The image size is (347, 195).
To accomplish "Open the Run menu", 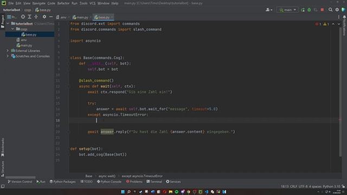I will click(x=75, y=3).
